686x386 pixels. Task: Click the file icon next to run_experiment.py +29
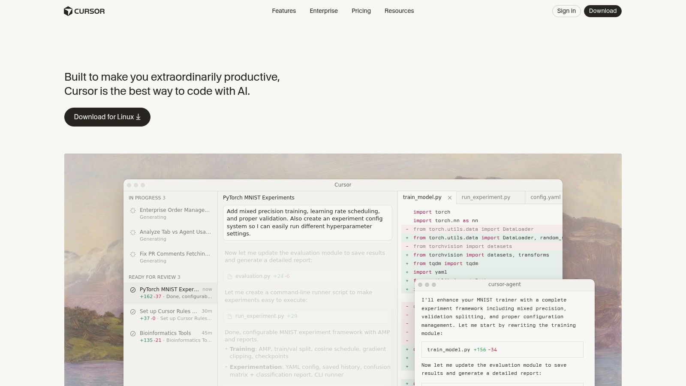click(x=230, y=317)
